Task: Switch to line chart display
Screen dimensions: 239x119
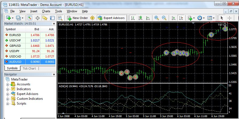Action: click(148, 18)
